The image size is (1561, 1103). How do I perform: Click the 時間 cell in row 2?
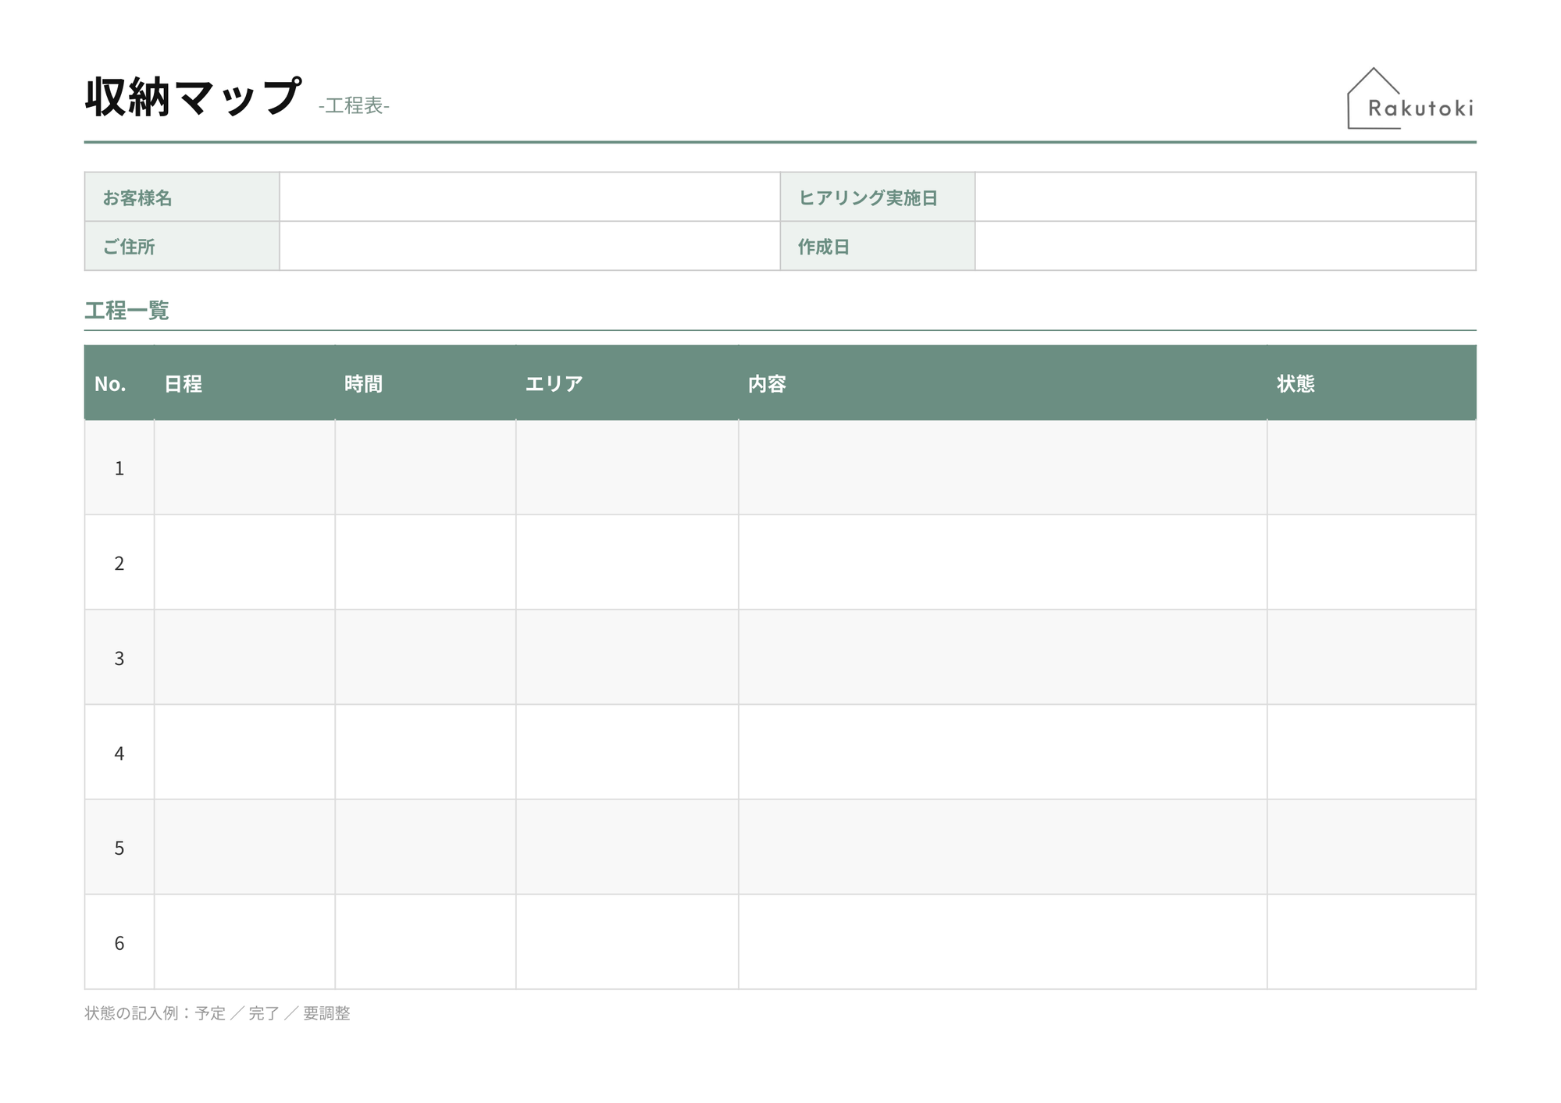point(426,562)
